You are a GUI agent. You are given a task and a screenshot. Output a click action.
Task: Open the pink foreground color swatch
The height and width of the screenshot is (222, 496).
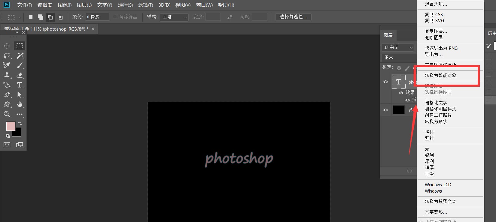tap(11, 126)
